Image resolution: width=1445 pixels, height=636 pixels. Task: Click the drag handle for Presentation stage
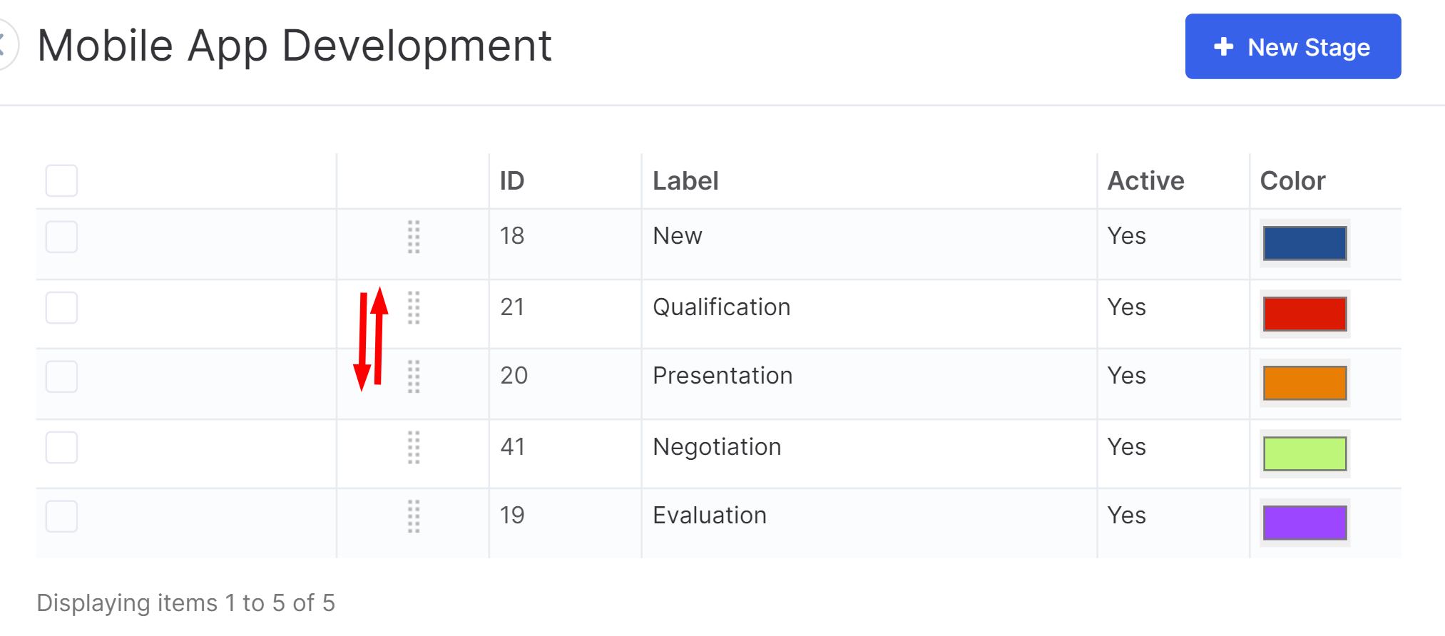(x=414, y=376)
